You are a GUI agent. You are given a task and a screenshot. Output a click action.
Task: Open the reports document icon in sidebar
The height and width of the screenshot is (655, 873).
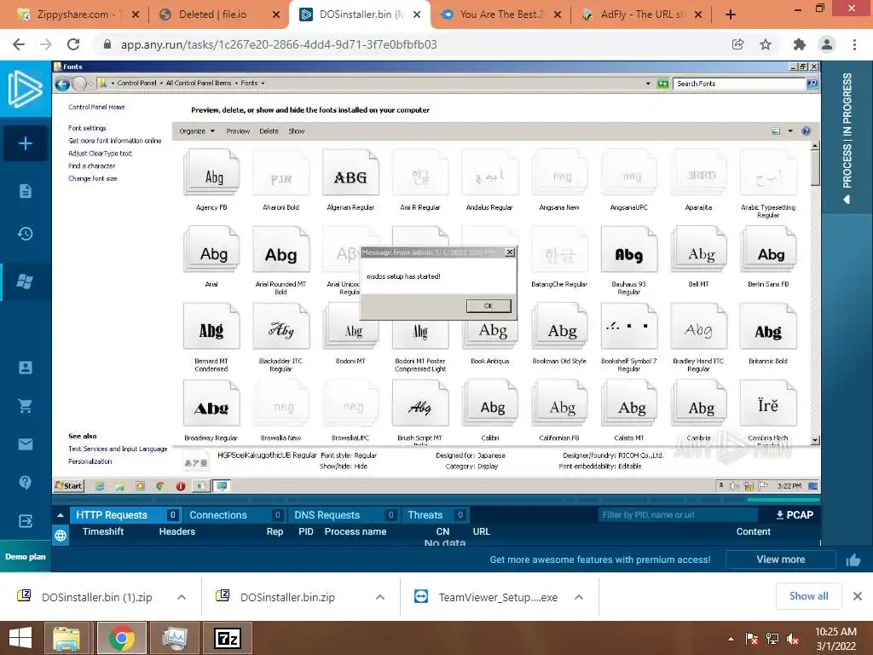pos(25,191)
